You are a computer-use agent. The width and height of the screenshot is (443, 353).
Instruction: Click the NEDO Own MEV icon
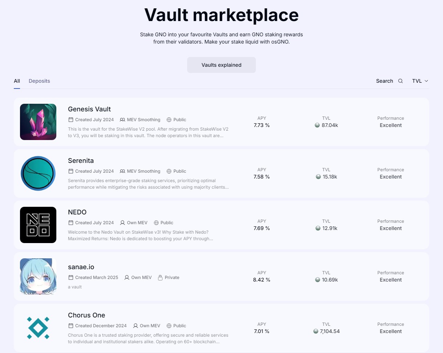(x=122, y=223)
